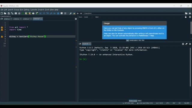192x108 pixels.
Task: Re-run the last script
Action: (37, 13)
